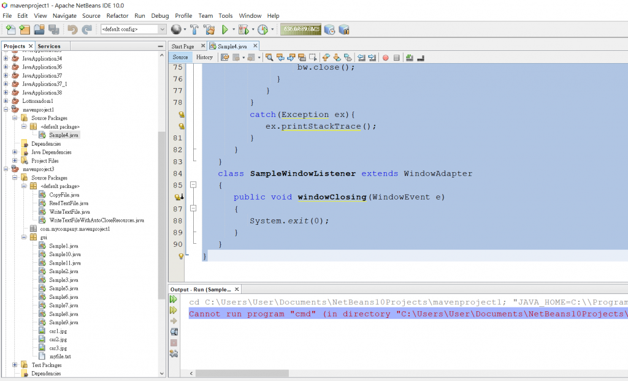Click the Clean and Build icon
Viewport: 628px width, 381px height.
pyautogui.click(x=209, y=29)
